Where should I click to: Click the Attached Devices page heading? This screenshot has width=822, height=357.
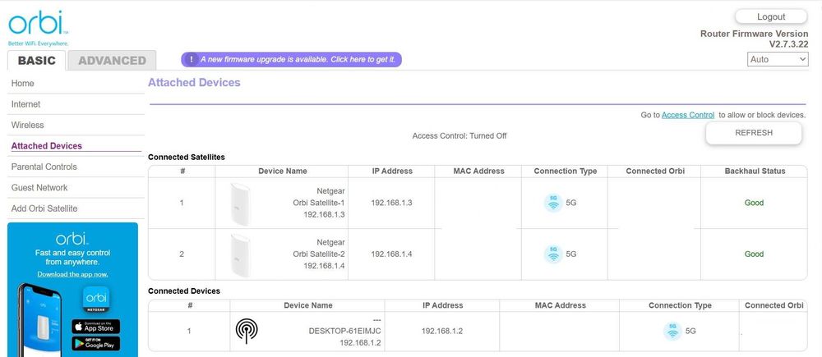click(194, 83)
